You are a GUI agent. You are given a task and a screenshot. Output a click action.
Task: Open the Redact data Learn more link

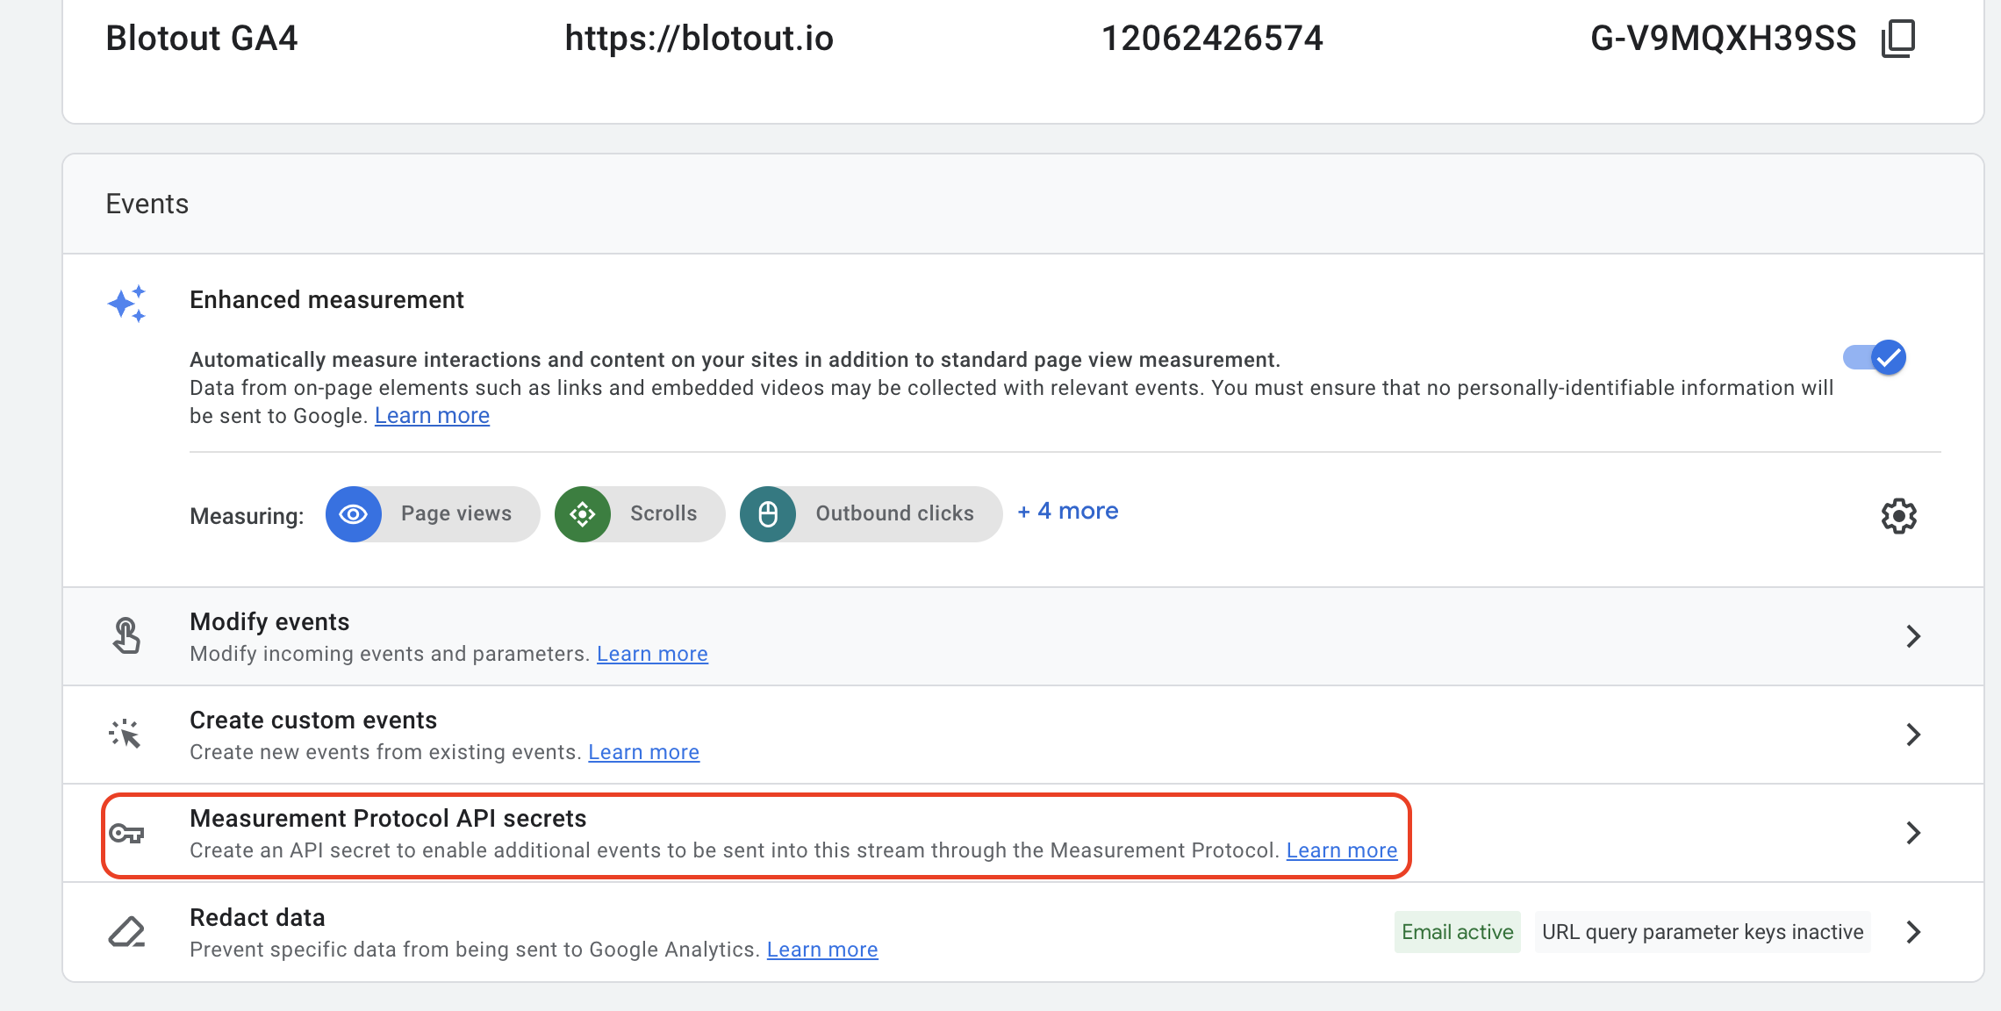[x=822, y=950]
